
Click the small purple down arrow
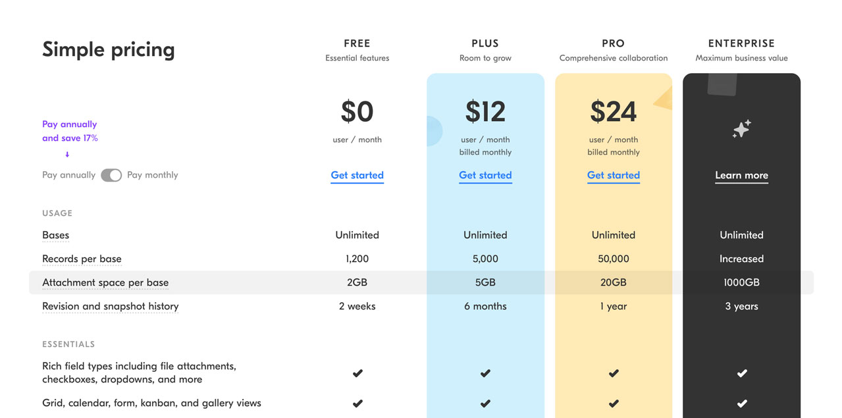[67, 155]
